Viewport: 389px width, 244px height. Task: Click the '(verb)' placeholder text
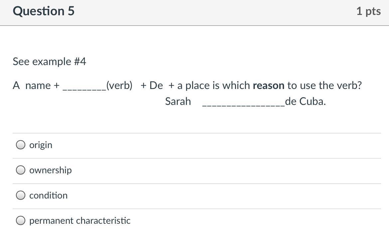119,85
